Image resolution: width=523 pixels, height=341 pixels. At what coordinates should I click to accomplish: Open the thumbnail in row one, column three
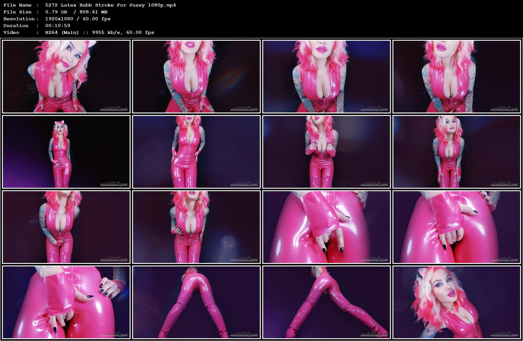click(x=326, y=76)
